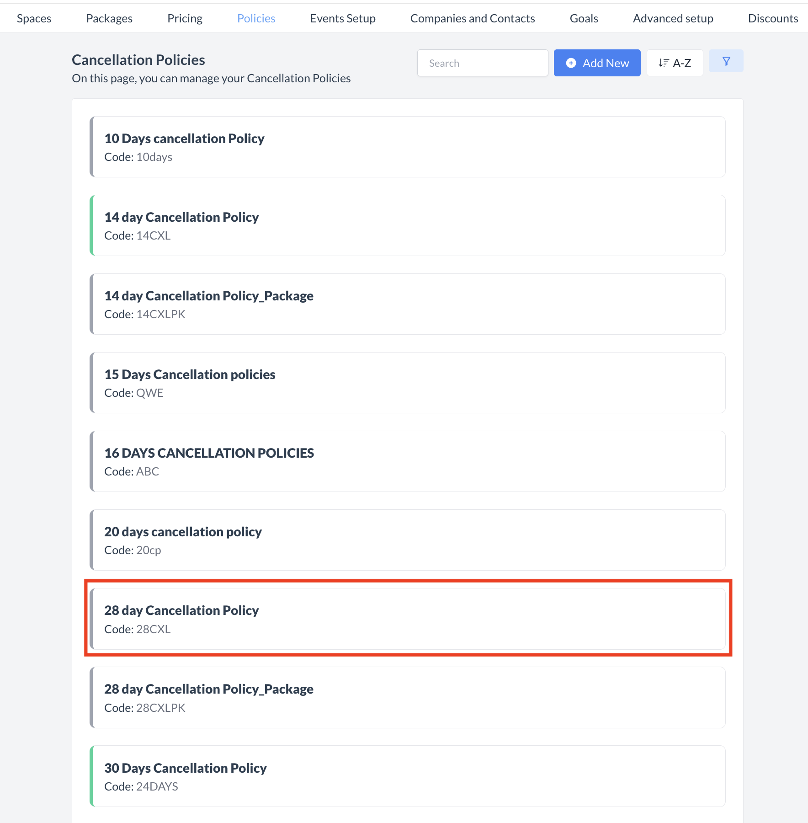
Task: Switch to Advanced setup tab
Action: [x=673, y=18]
